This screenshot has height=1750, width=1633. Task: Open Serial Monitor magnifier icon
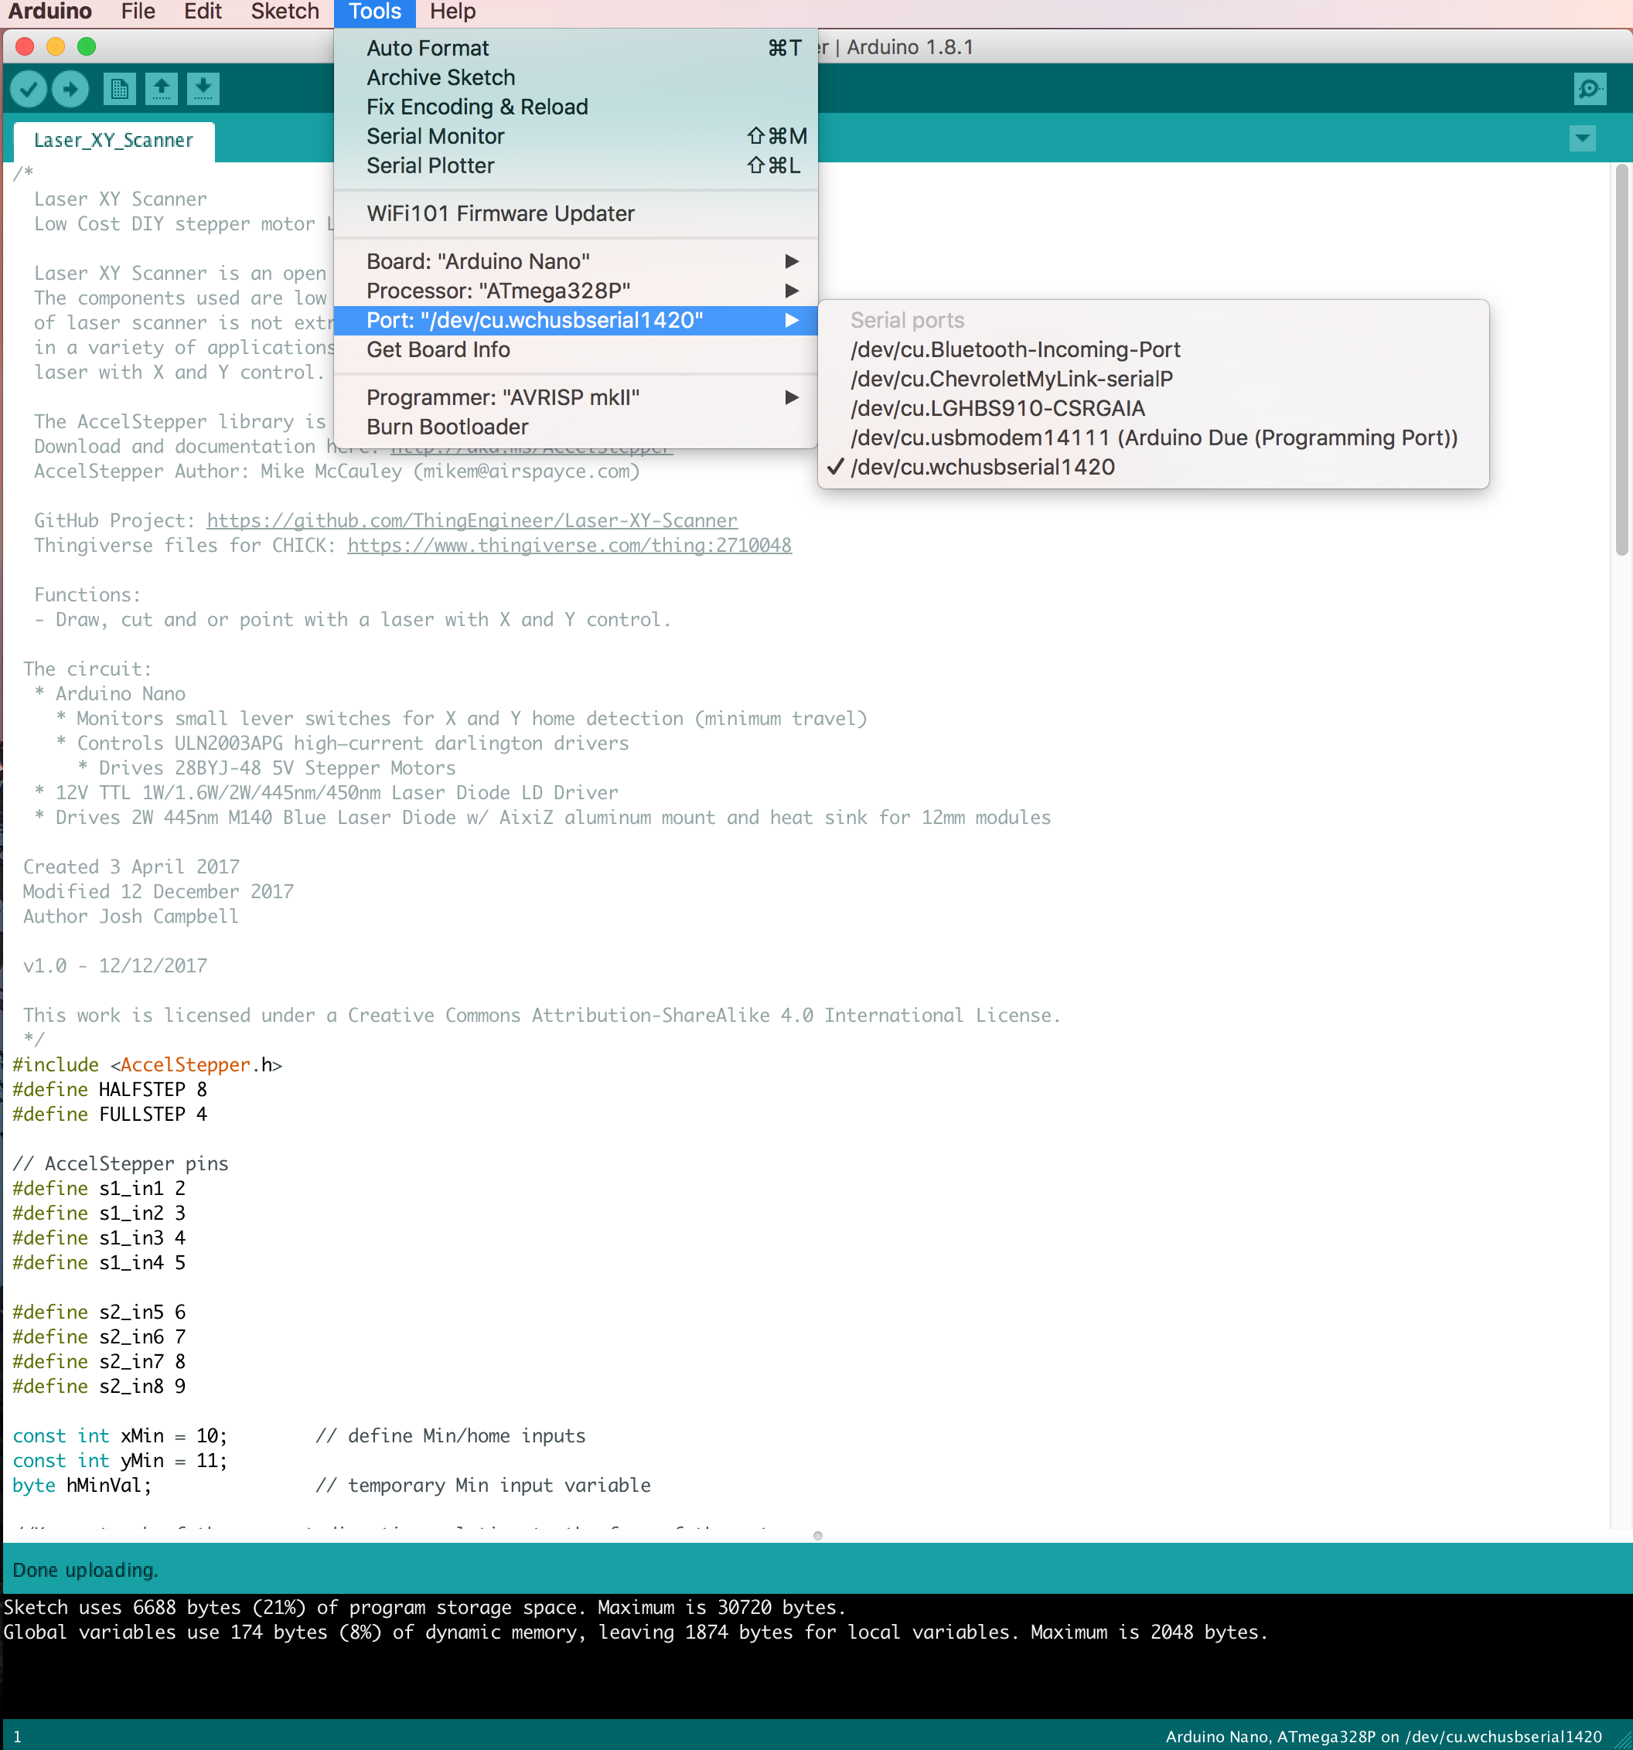point(1589,89)
